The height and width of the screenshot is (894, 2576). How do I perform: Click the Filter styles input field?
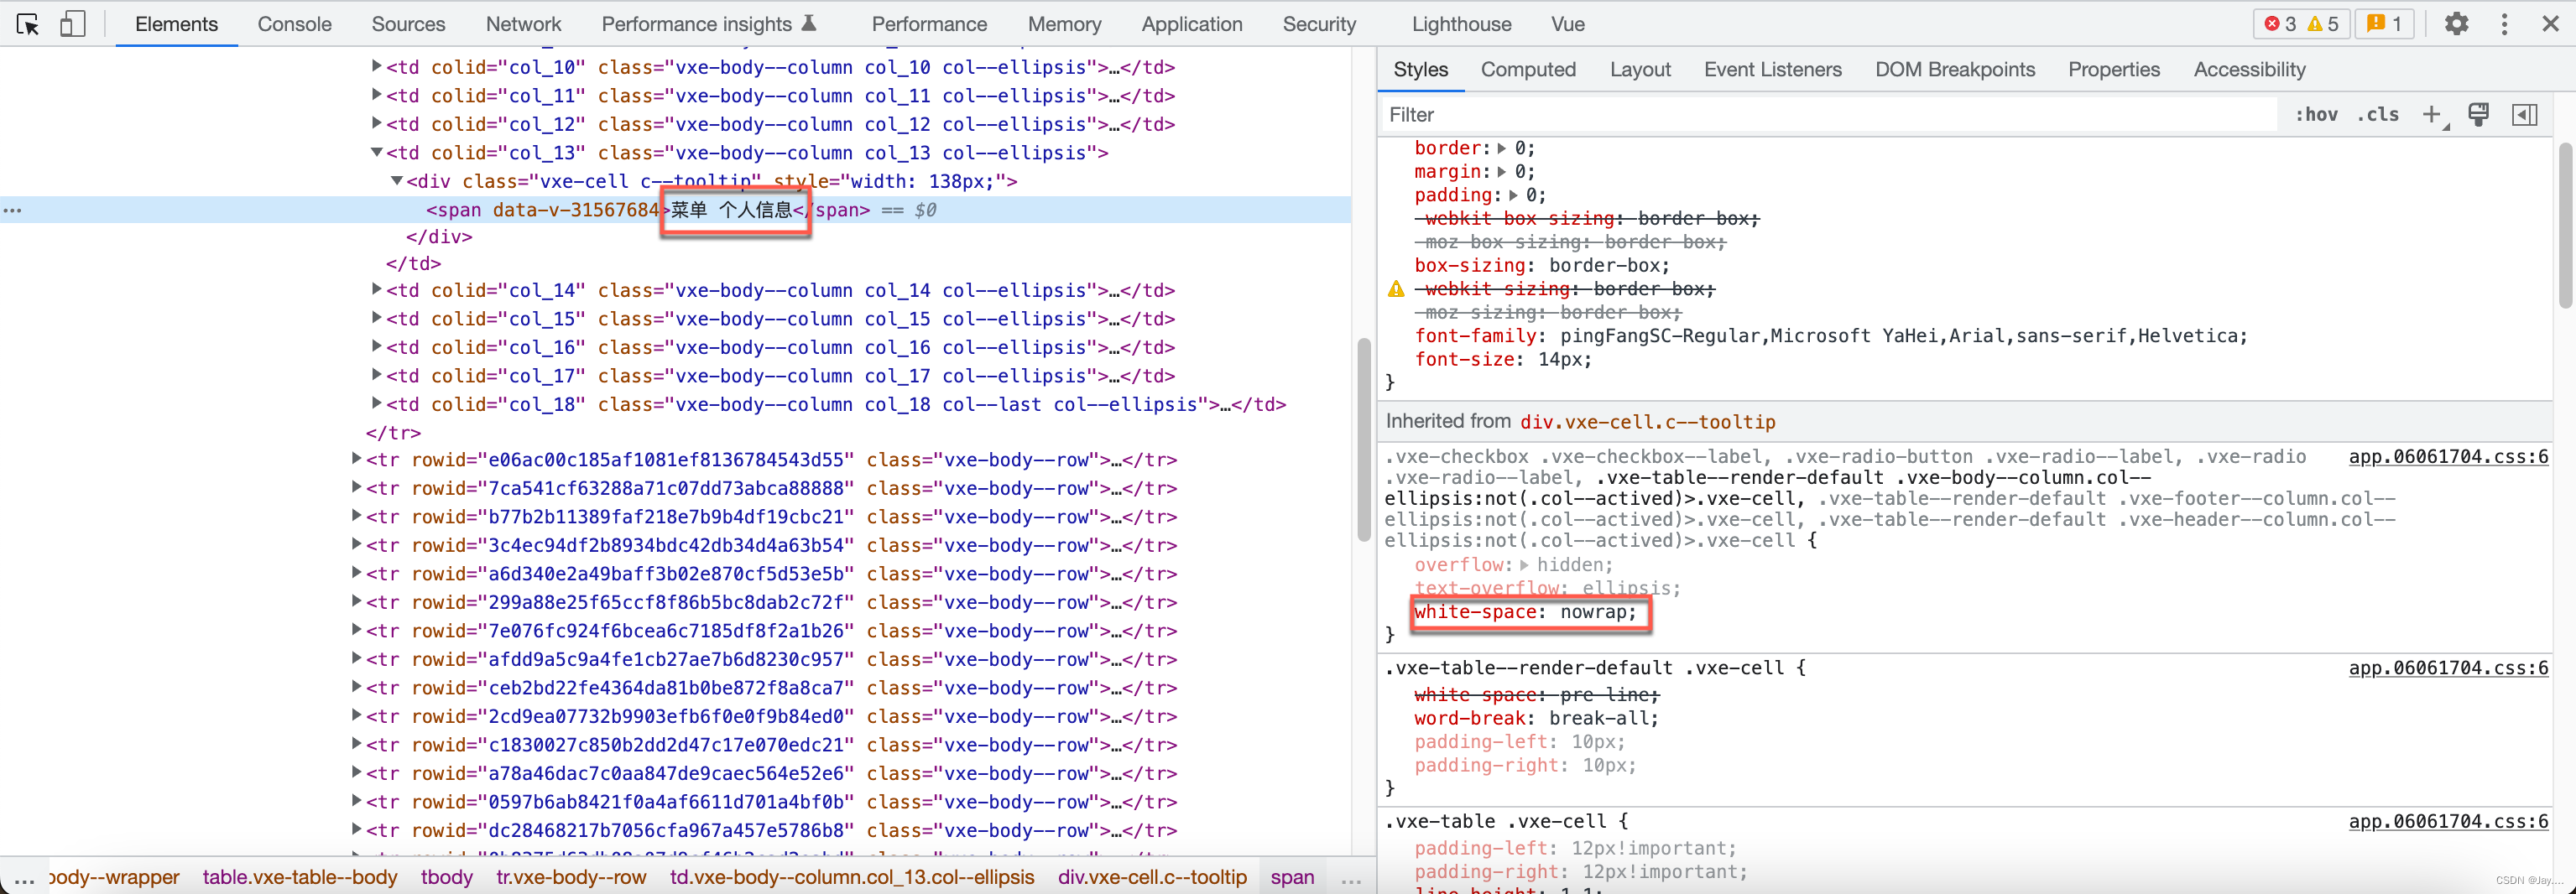coord(1830,115)
